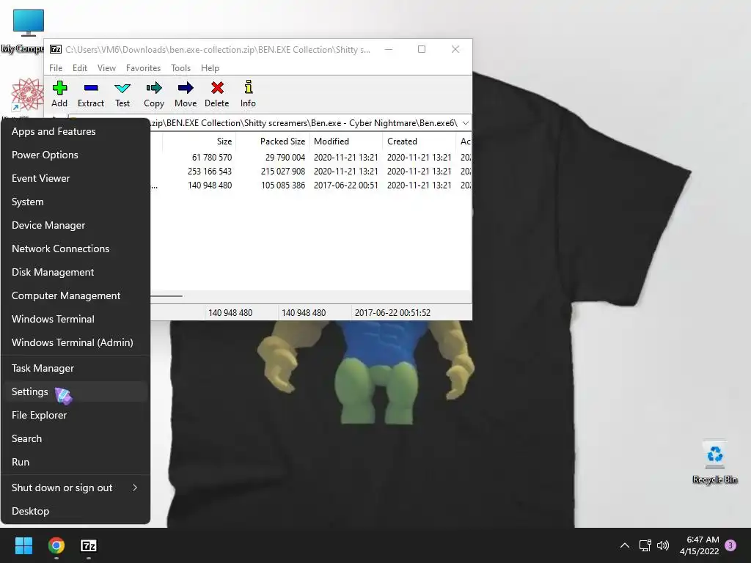Open the File menu in 7-Zip
Viewport: 751px width, 563px height.
pyautogui.click(x=56, y=68)
